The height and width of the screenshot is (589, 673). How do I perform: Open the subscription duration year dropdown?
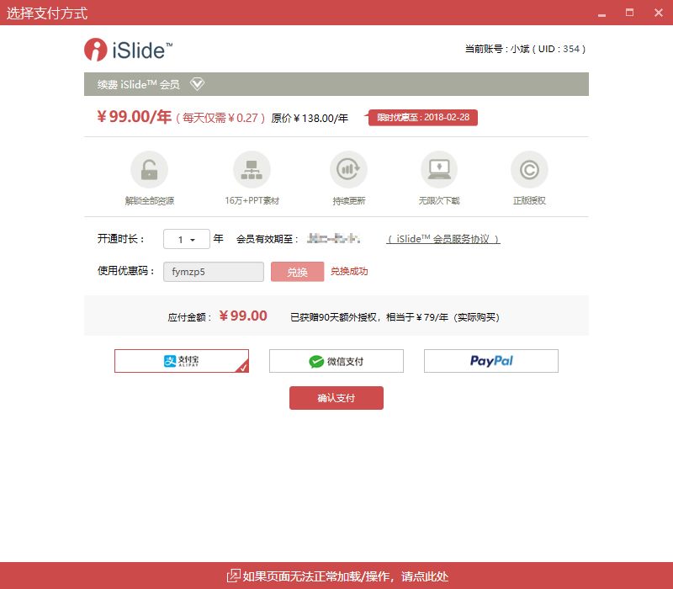(x=187, y=239)
